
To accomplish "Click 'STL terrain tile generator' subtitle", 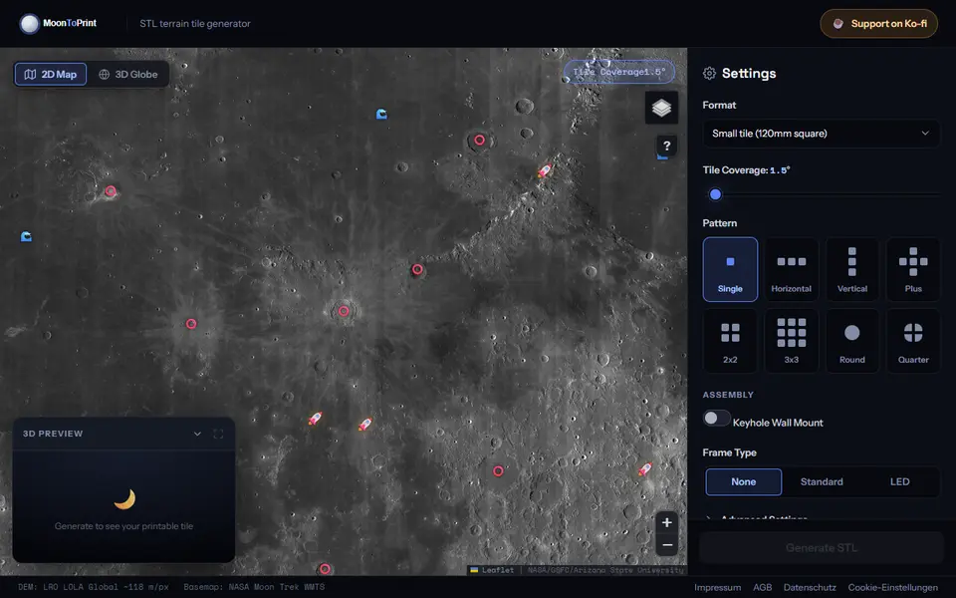I will click(x=195, y=24).
